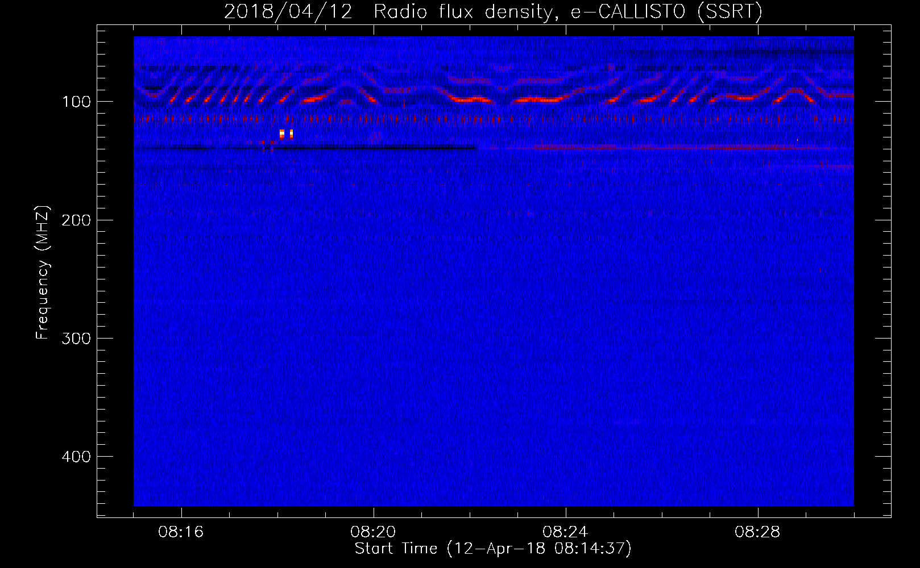
Task: Click the 08:20 time tick label
Action: 373,532
